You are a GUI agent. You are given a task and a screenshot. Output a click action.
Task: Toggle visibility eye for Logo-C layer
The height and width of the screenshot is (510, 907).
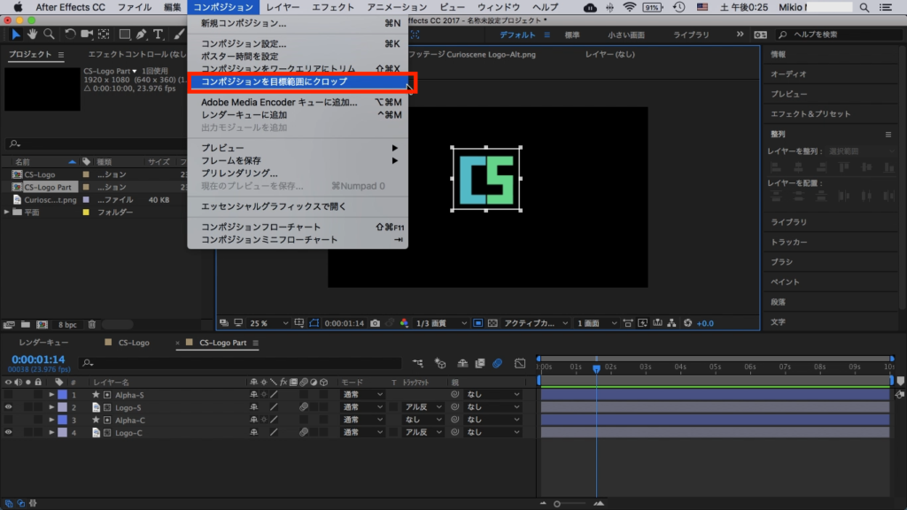[9, 432]
